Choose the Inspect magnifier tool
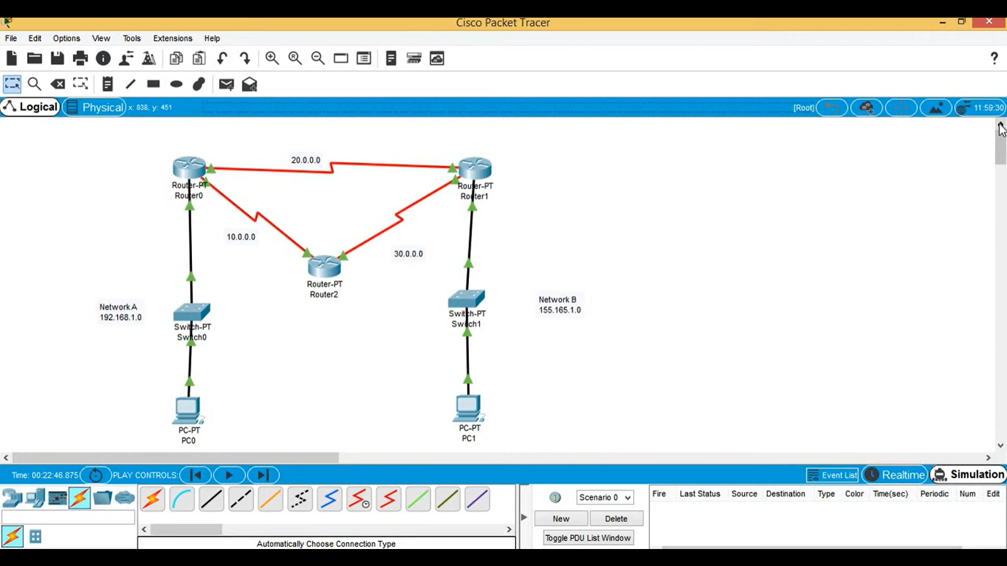1007x566 pixels. [x=35, y=84]
